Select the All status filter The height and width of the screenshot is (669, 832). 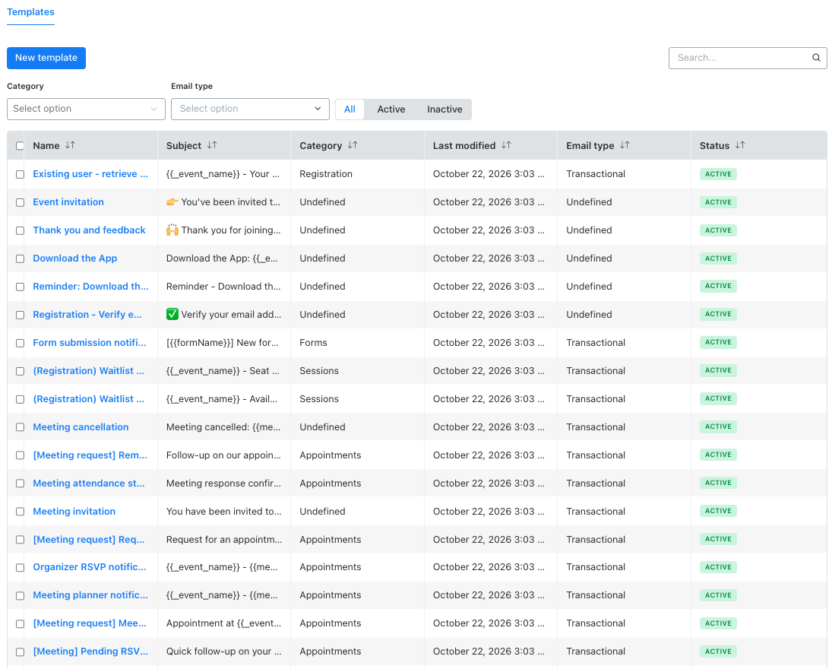pyautogui.click(x=350, y=109)
